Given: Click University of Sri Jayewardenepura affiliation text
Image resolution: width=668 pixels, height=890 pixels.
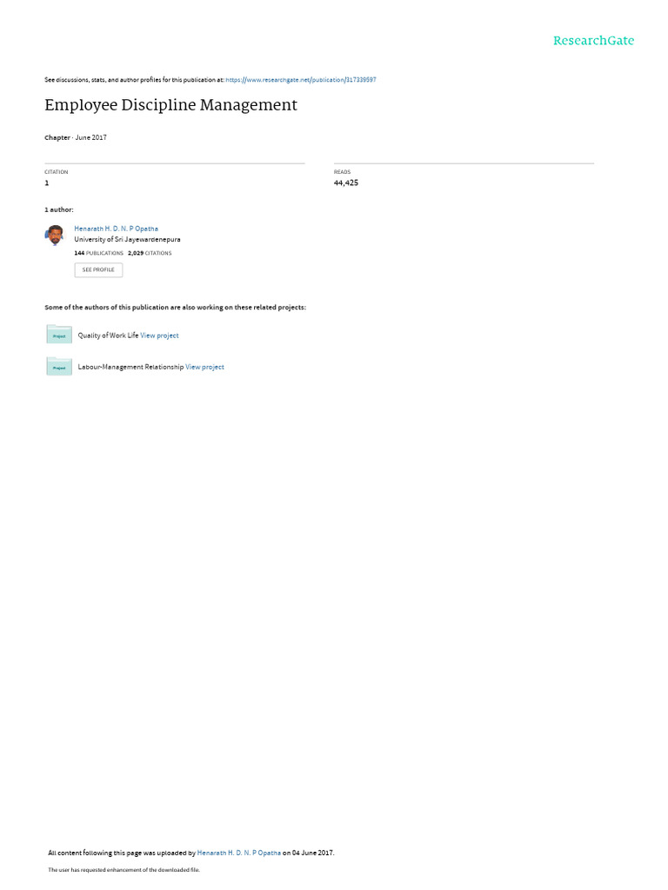Looking at the screenshot, I should 127,240.
